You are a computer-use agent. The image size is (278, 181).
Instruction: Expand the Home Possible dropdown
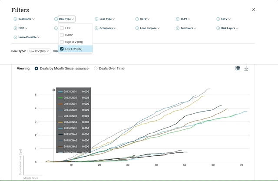tap(29, 37)
